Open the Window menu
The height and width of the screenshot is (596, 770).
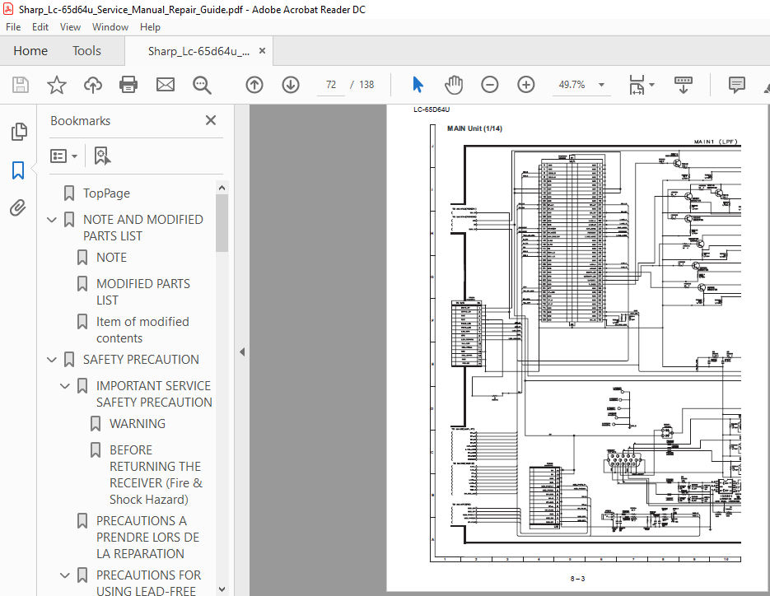110,27
